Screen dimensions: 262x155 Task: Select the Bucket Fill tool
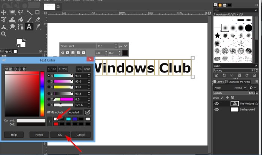(21, 20)
